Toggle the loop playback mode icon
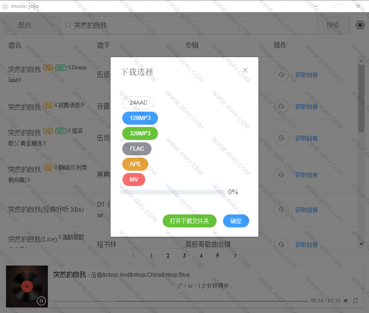 (356, 301)
